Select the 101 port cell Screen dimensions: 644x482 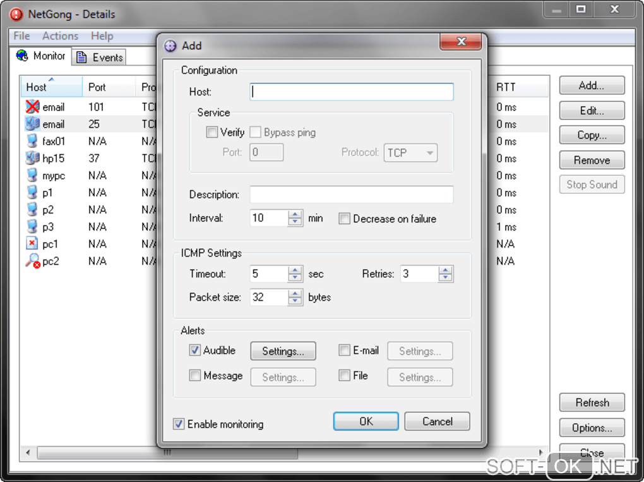(96, 107)
